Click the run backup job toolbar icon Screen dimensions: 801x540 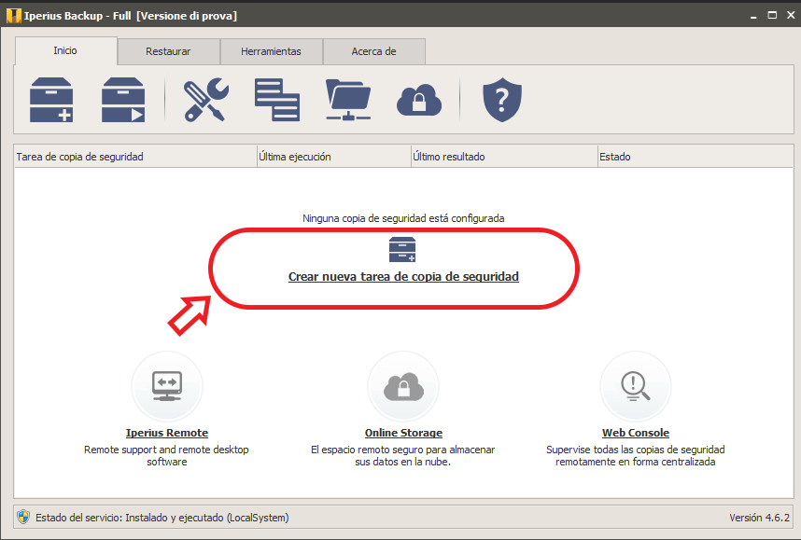(123, 100)
